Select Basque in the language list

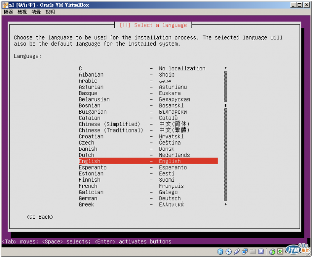click(148, 93)
